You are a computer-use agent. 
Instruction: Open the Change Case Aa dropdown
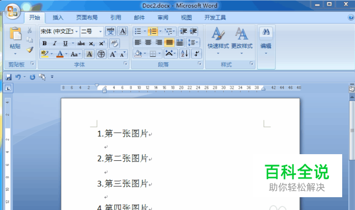[75, 54]
